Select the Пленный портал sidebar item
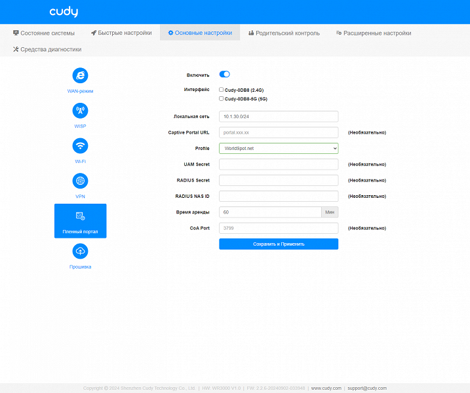The width and height of the screenshot is (470, 393). tap(81, 221)
